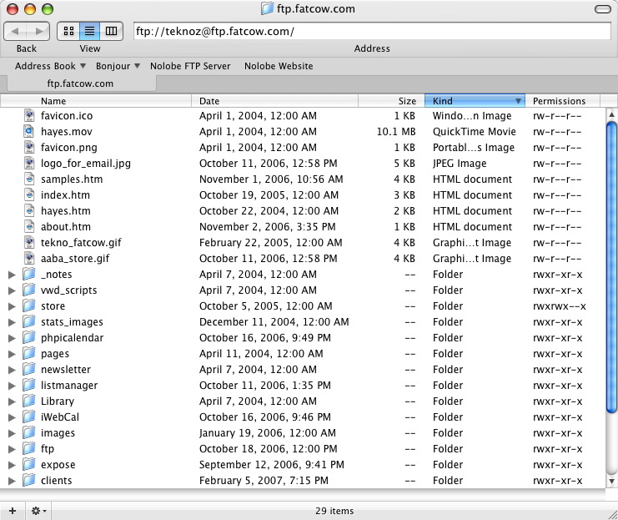Screen dimensions: 618x520
Task: Go forward with the right arrow button
Action: coord(38,31)
